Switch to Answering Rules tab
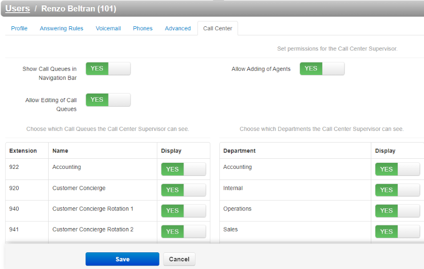This screenshot has height=269, width=424. tap(61, 28)
